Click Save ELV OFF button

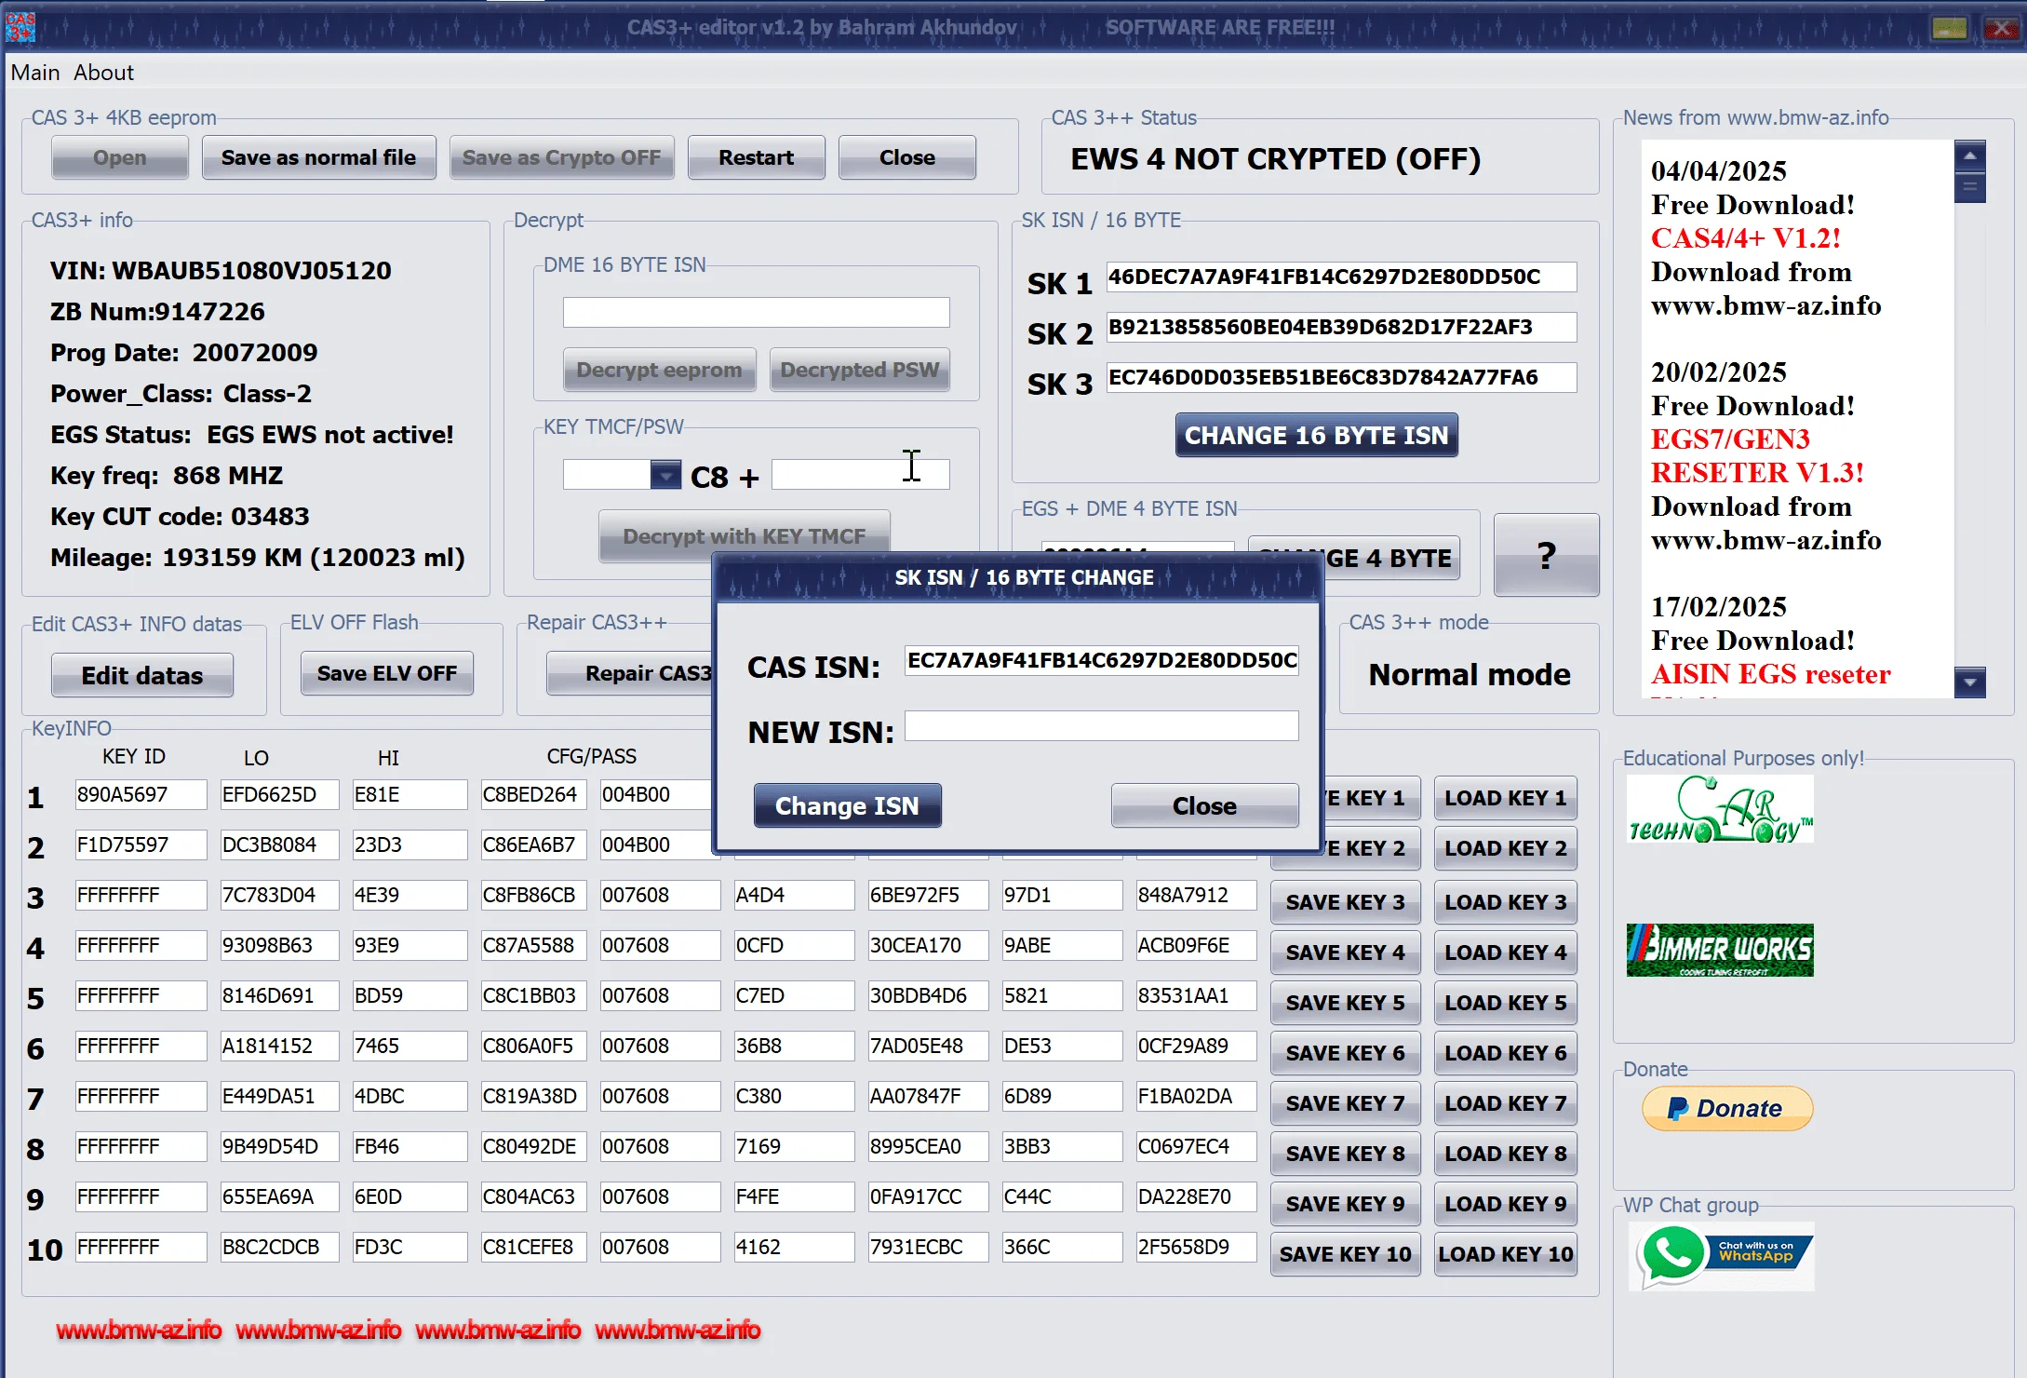point(387,673)
